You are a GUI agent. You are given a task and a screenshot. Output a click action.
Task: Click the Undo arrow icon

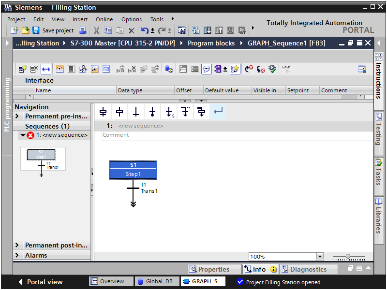tap(145, 30)
